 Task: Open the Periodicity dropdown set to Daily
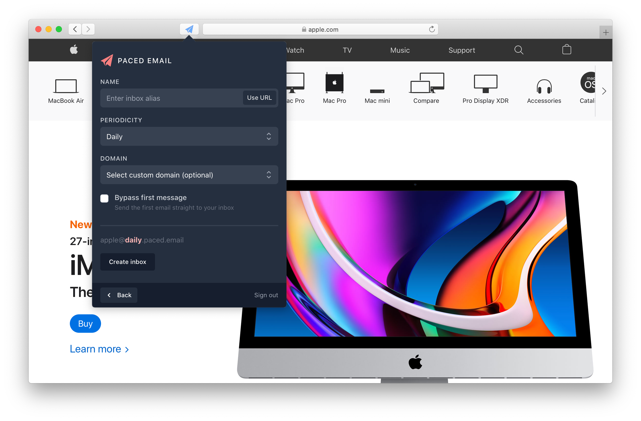tap(189, 136)
